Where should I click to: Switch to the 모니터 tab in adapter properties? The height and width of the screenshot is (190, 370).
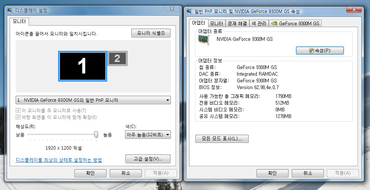pyautogui.click(x=217, y=23)
